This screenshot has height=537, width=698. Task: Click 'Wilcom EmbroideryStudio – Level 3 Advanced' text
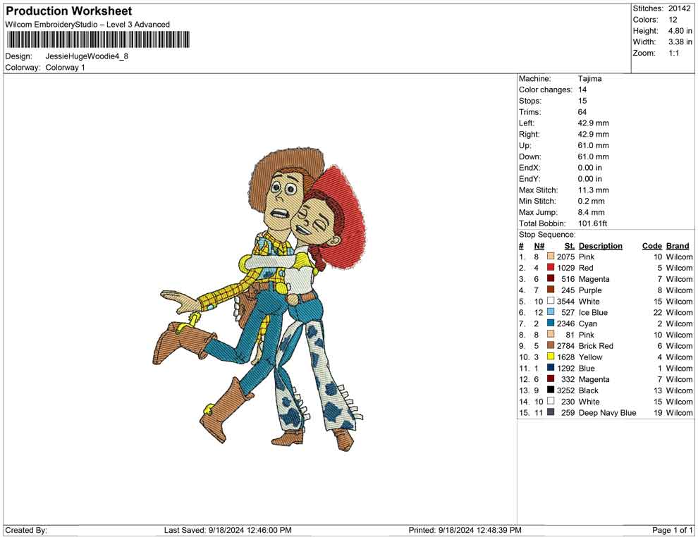[87, 25]
